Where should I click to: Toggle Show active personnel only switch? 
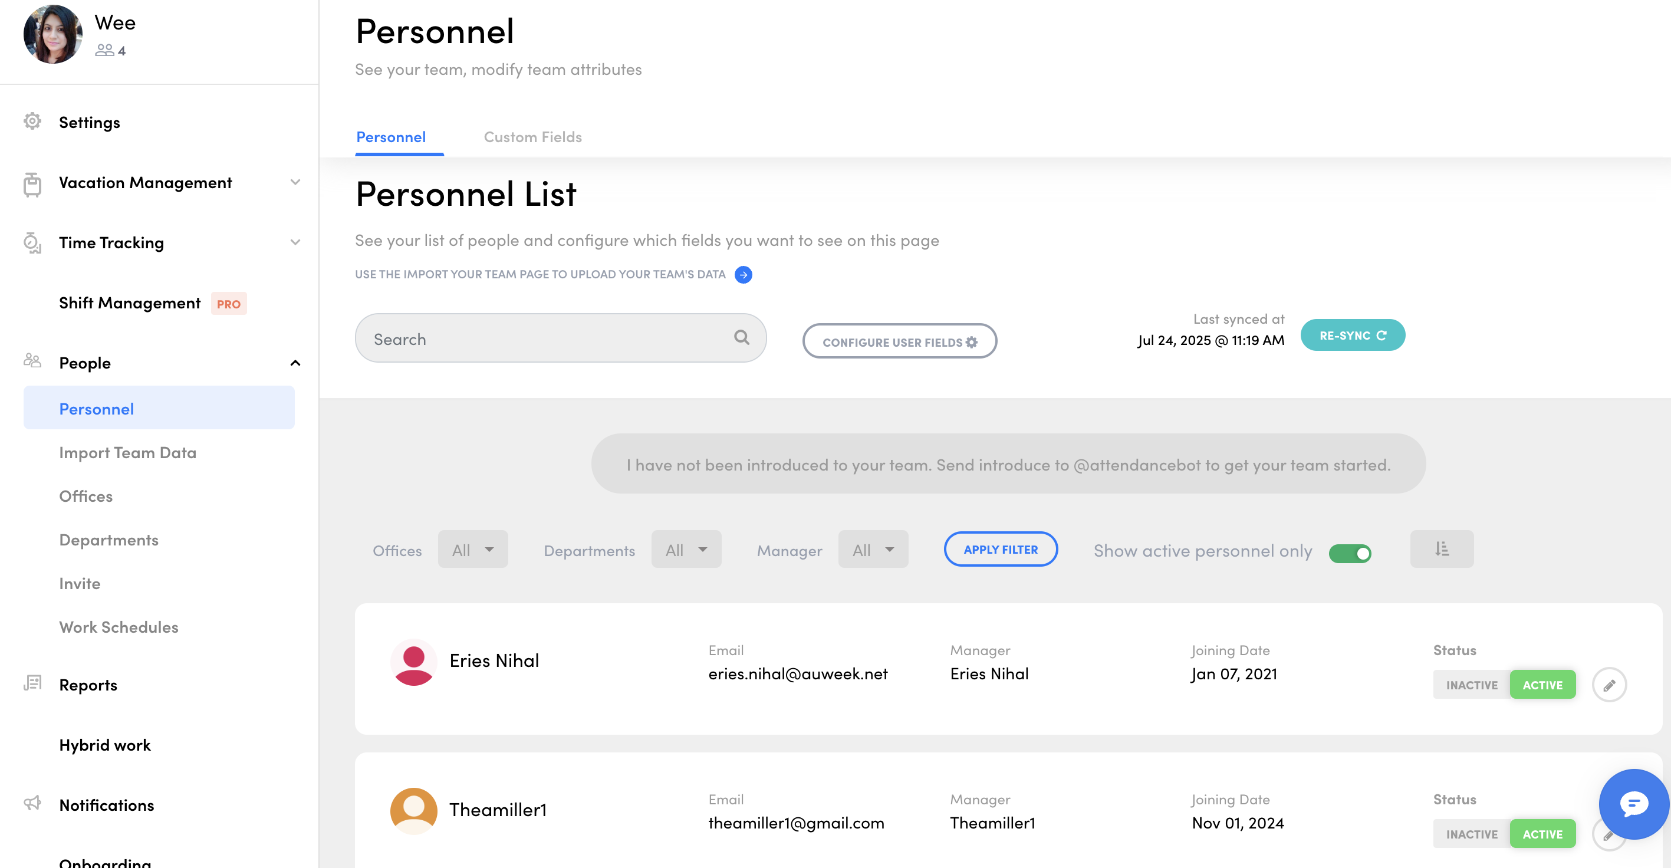1350,553
